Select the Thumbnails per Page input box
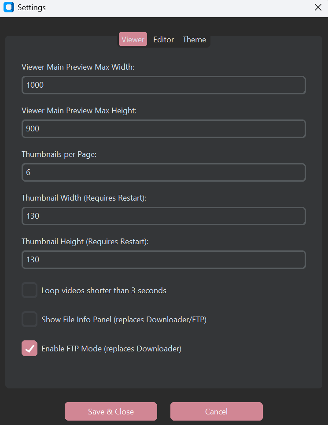 click(164, 172)
